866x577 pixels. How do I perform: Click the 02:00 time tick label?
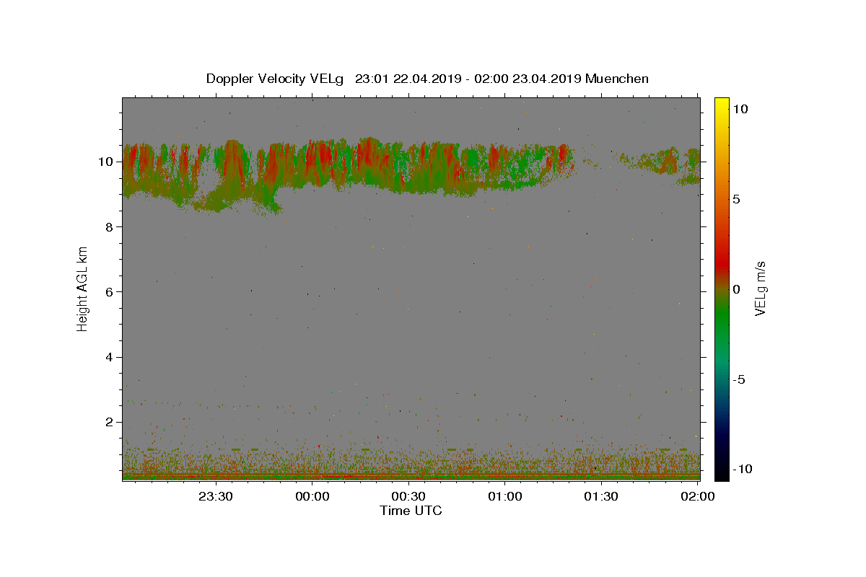point(698,496)
